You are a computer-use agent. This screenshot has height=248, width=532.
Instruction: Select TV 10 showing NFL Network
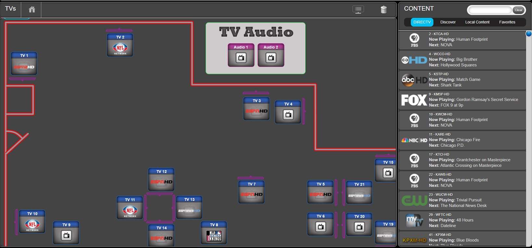(x=32, y=222)
